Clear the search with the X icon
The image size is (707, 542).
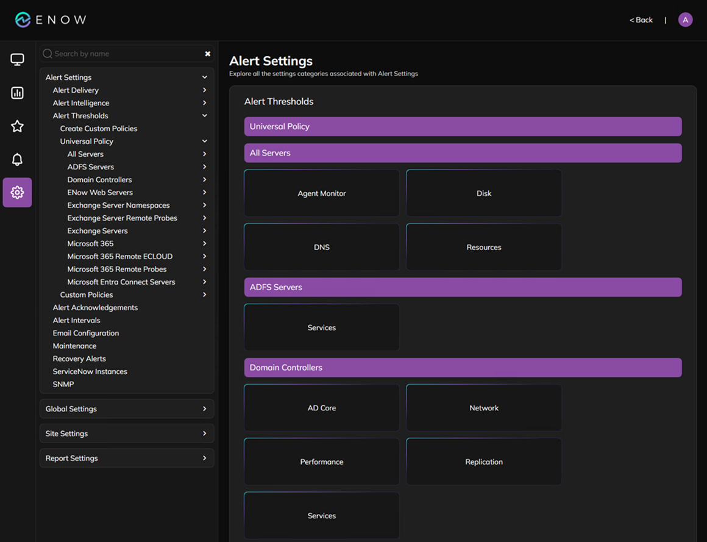coord(207,54)
